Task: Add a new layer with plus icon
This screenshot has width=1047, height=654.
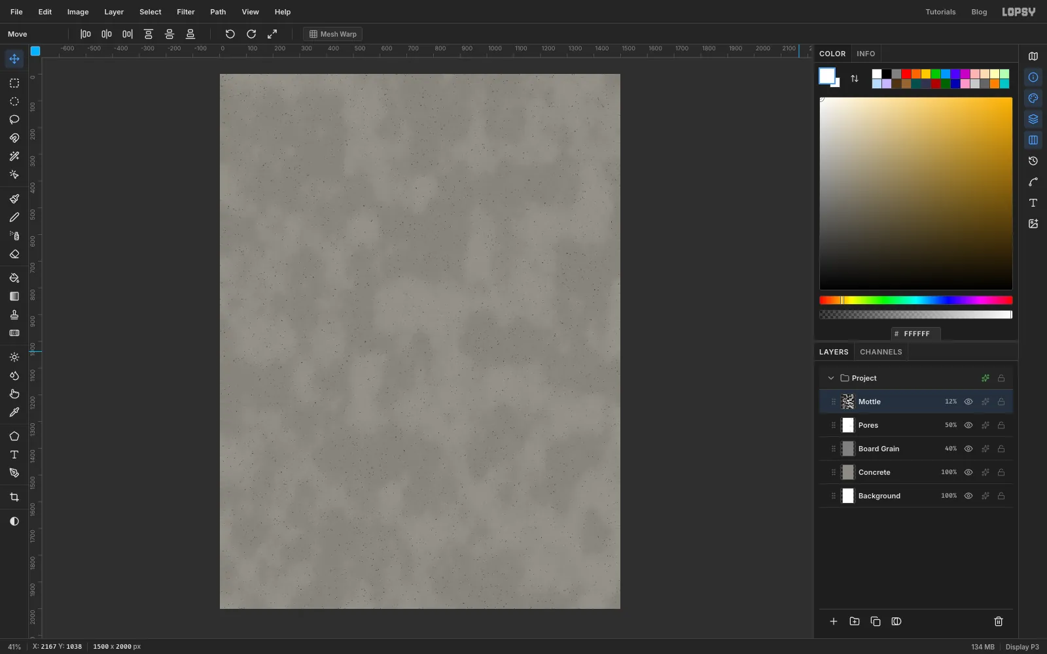Action: tap(834, 621)
